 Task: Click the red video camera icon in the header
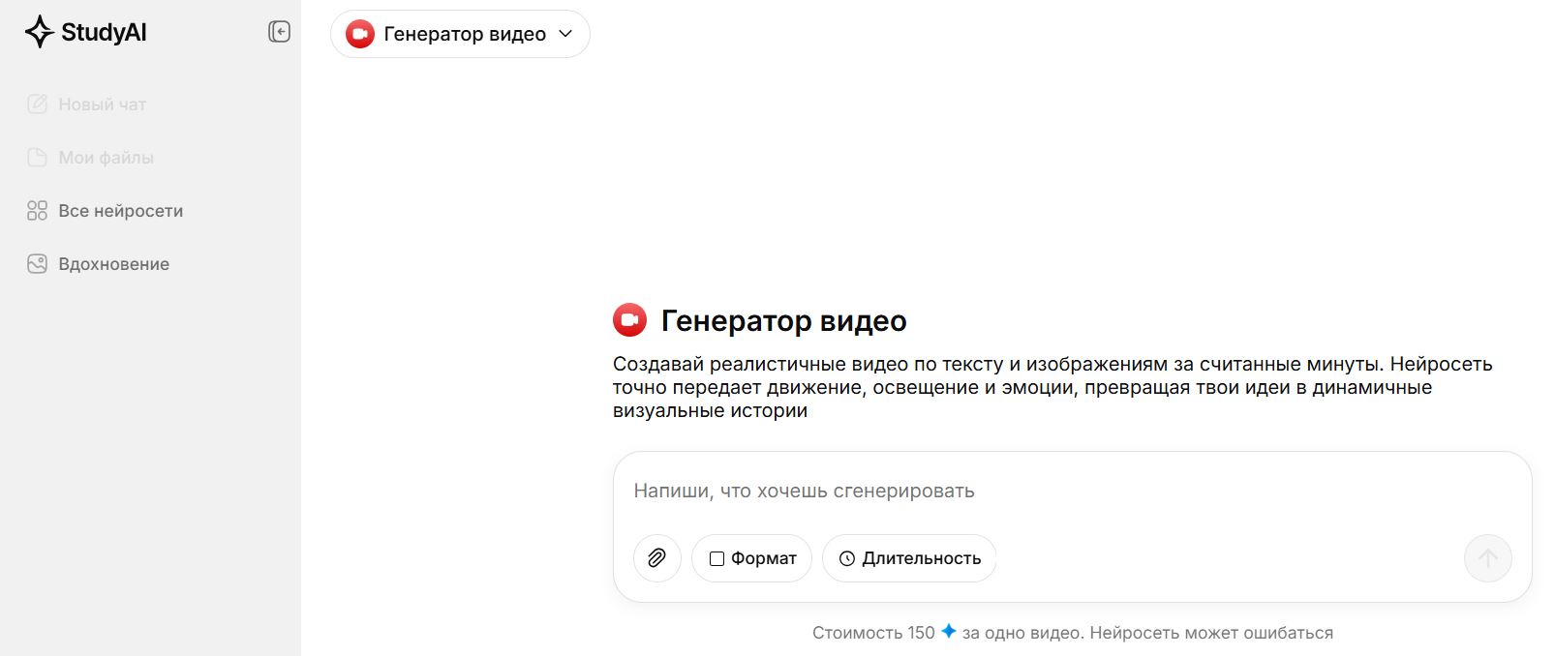coord(357,34)
